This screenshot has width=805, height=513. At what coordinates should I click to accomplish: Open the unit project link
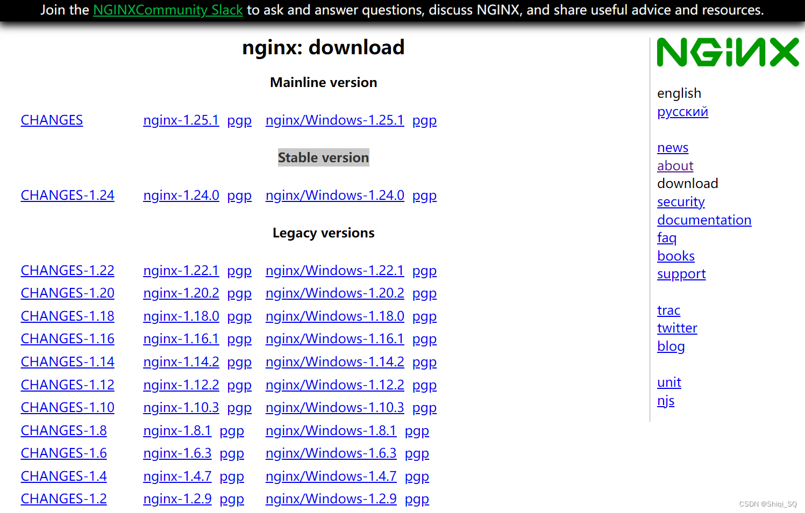[x=669, y=382]
